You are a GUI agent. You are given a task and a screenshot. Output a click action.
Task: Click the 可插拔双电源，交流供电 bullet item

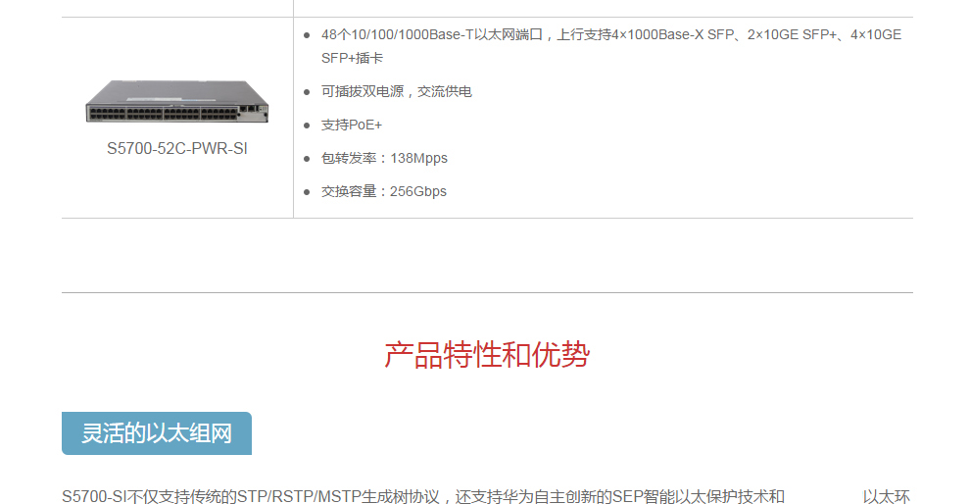(x=397, y=91)
